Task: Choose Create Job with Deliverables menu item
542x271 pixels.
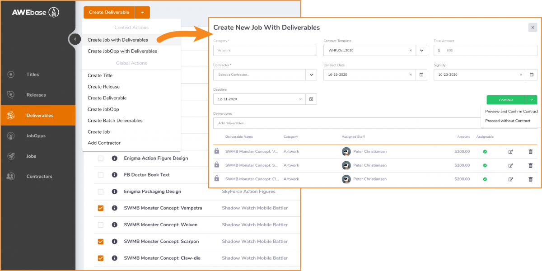Action: tap(117, 40)
